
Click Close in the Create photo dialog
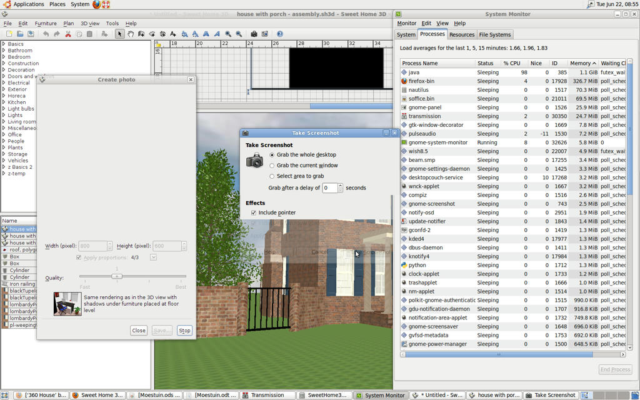(x=139, y=331)
